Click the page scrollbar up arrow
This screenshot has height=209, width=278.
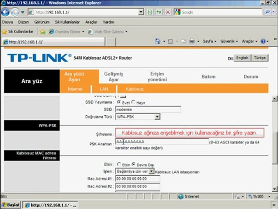pyautogui.click(x=274, y=98)
